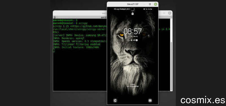Tap the date text under the clock
The image size is (226, 106).
[132, 36]
